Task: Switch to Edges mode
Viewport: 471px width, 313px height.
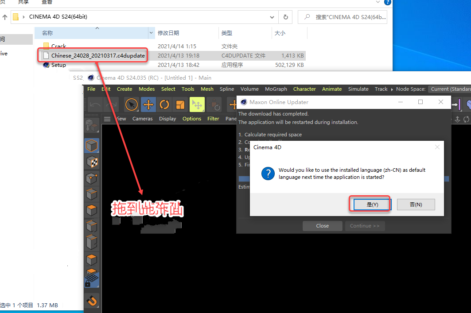Action: point(92,194)
